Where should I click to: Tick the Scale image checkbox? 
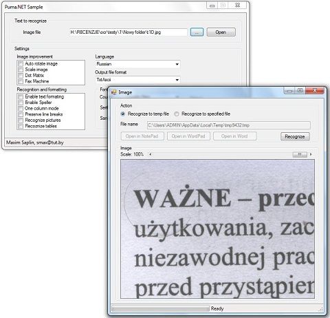tap(21, 70)
